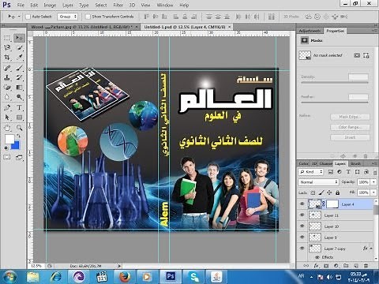Hide Layer 11 with eye icon

coord(302,215)
